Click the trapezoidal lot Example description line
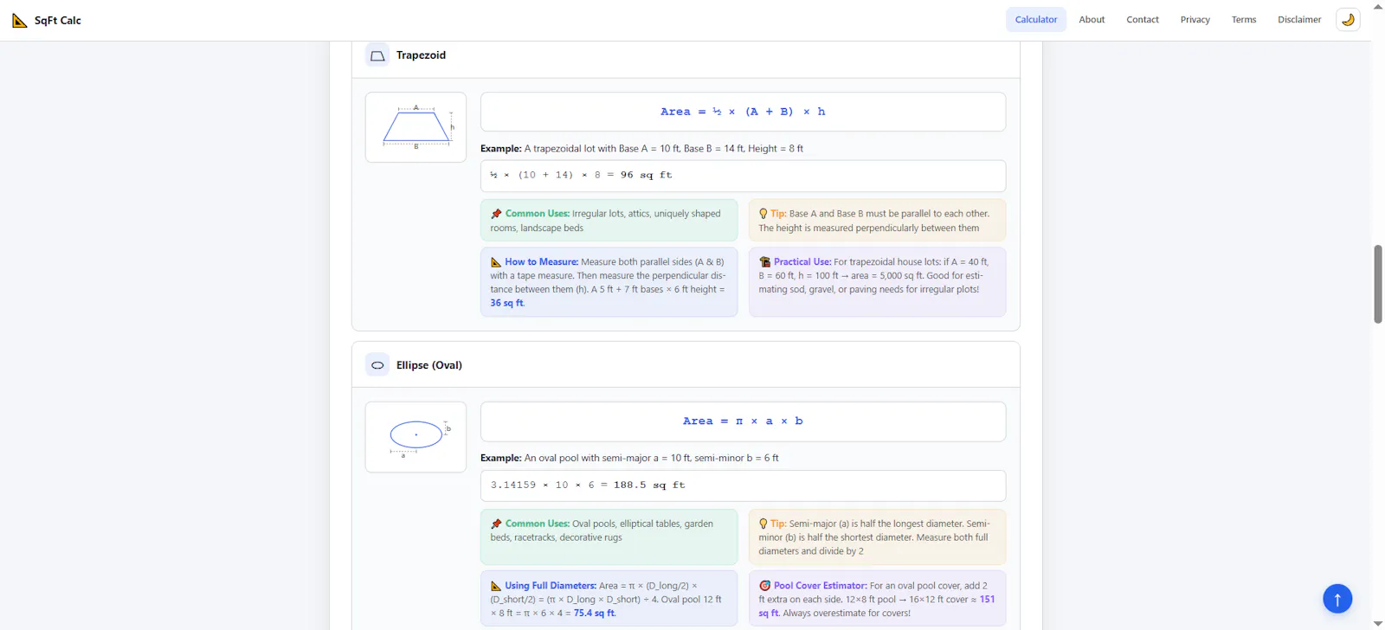Image resolution: width=1385 pixels, height=630 pixels. (x=641, y=149)
